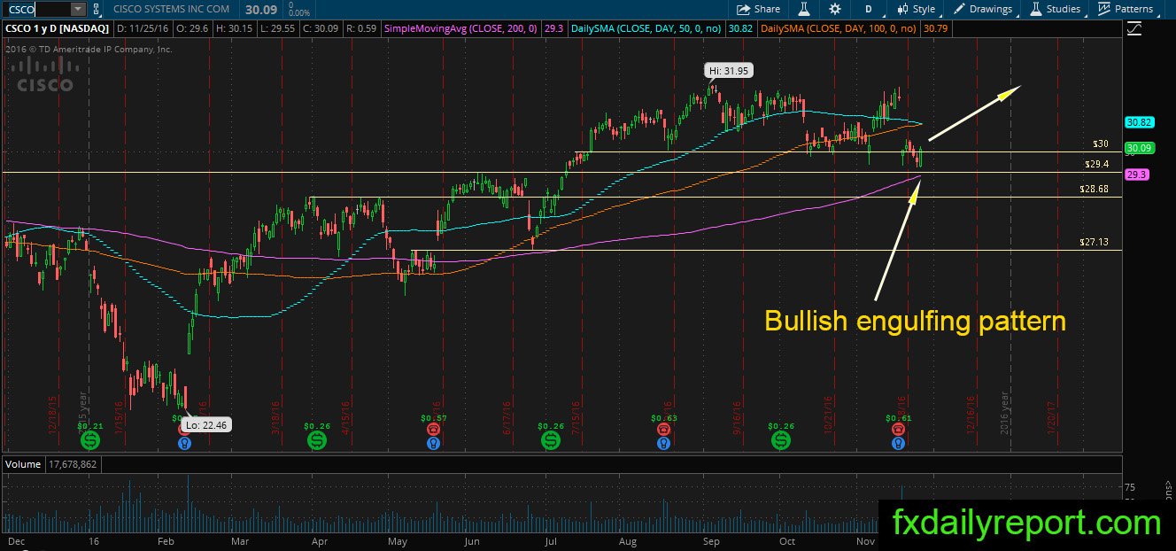Click the $28.68 price level label
This screenshot has height=551, width=1176.
1094,189
